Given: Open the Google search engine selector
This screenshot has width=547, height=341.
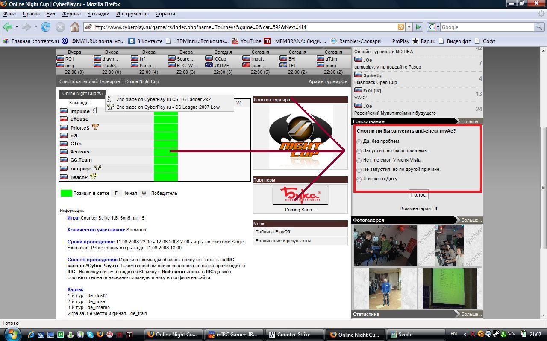Looking at the screenshot, I should pyautogui.click(x=434, y=27).
